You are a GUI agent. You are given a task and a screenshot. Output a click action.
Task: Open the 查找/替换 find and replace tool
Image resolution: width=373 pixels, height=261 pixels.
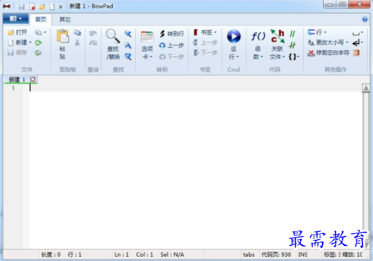113,44
